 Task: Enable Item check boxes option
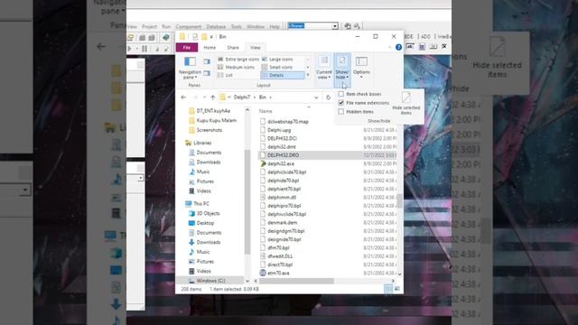click(341, 94)
